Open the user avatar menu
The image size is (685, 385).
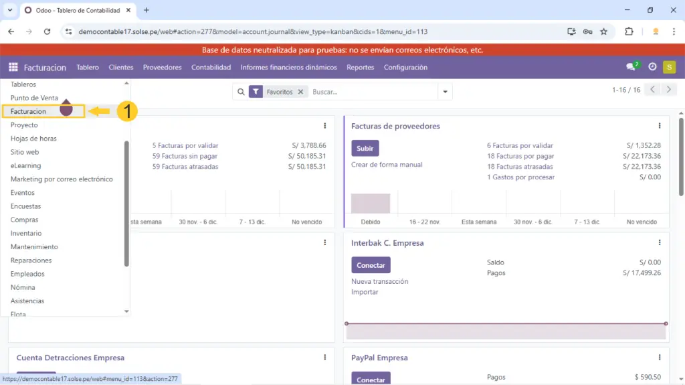669,67
